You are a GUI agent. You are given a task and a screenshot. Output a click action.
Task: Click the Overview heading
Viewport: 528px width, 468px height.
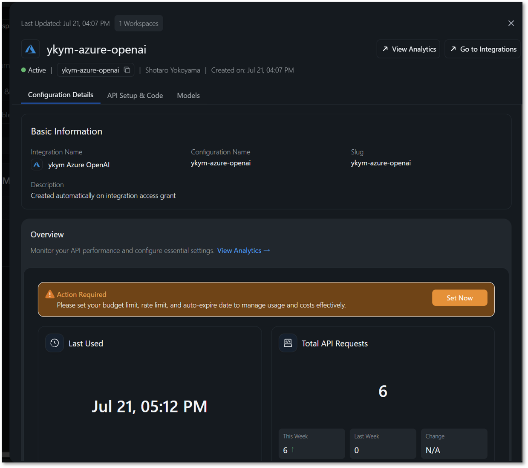[47, 235]
